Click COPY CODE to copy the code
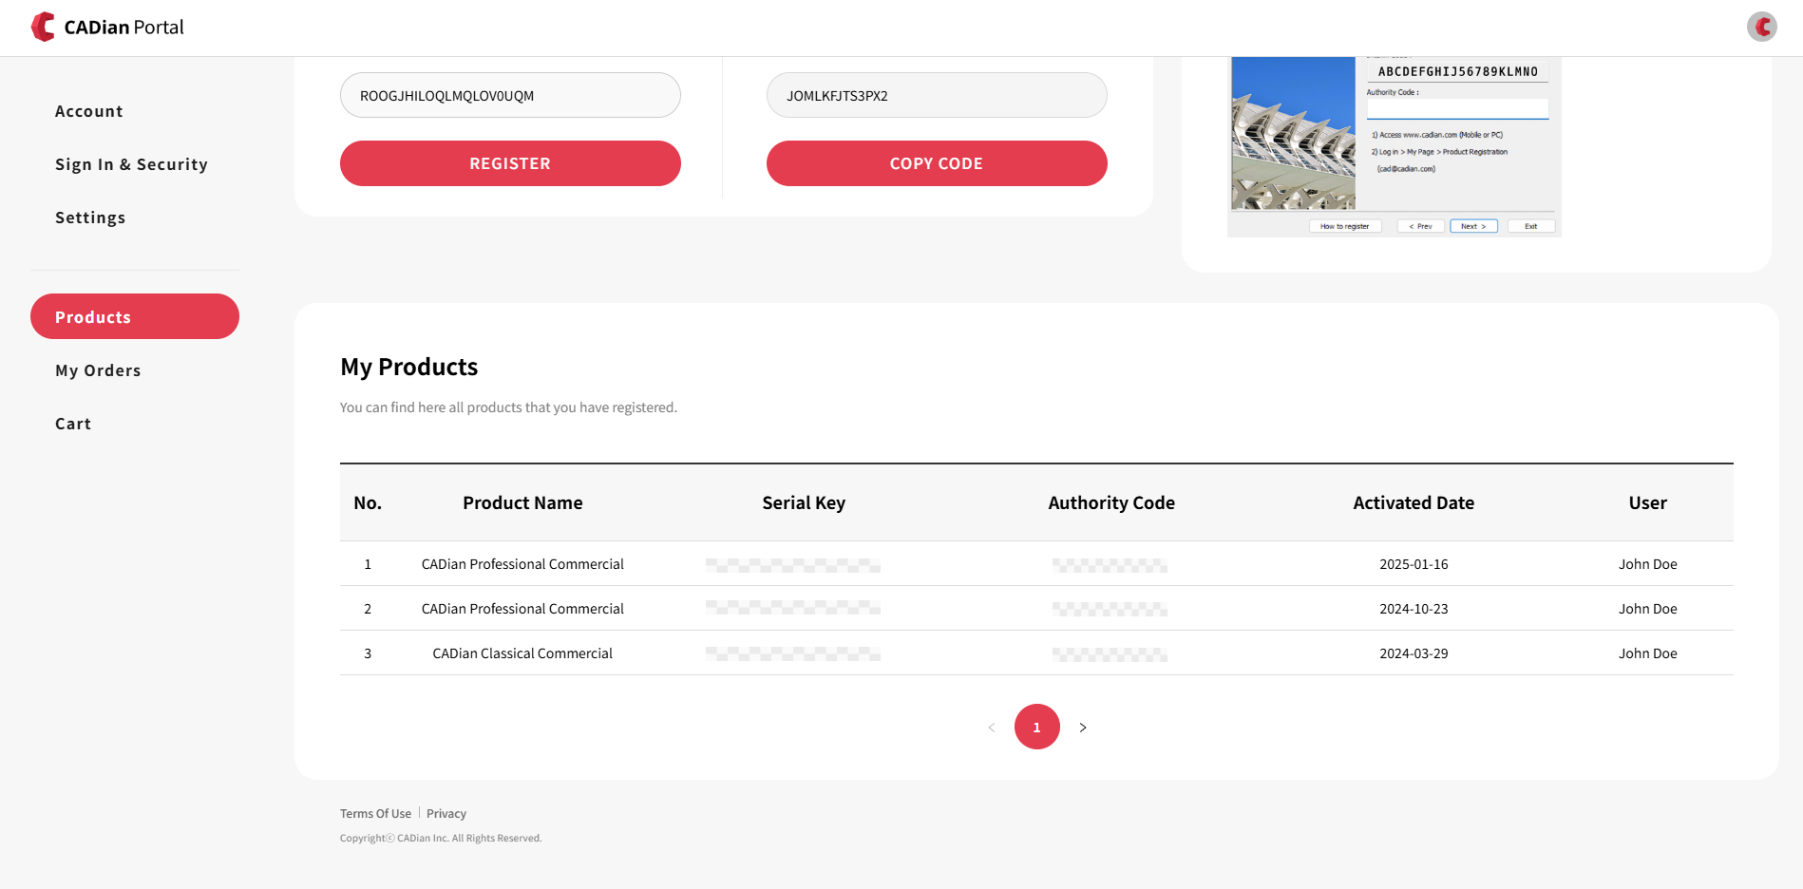The image size is (1803, 889). pyautogui.click(x=936, y=162)
